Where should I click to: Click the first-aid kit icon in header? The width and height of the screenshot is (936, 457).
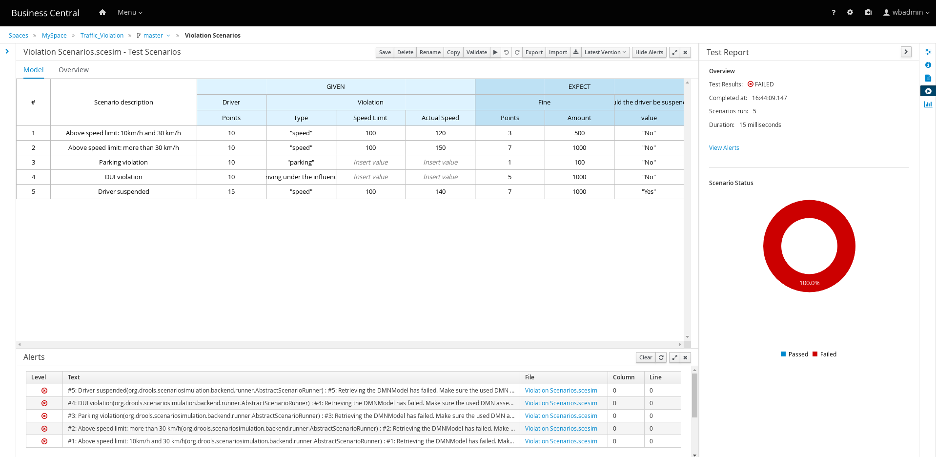pyautogui.click(x=868, y=13)
